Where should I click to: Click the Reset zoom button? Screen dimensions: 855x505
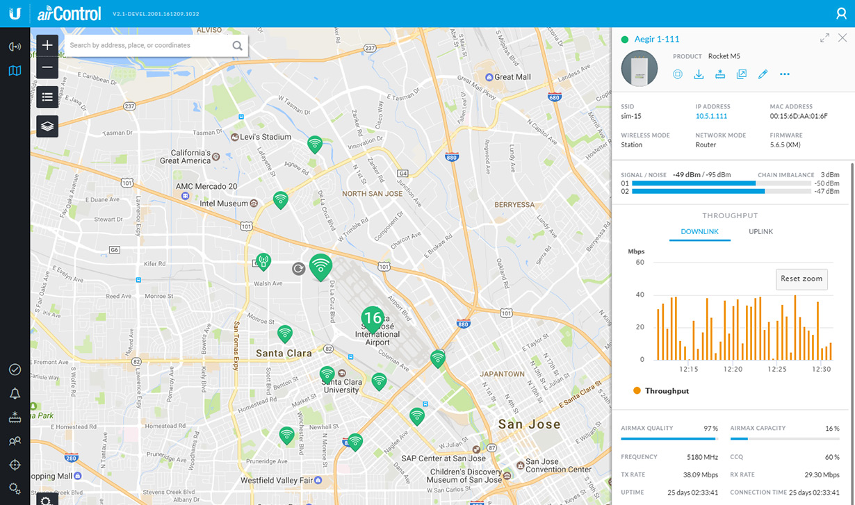(x=801, y=279)
